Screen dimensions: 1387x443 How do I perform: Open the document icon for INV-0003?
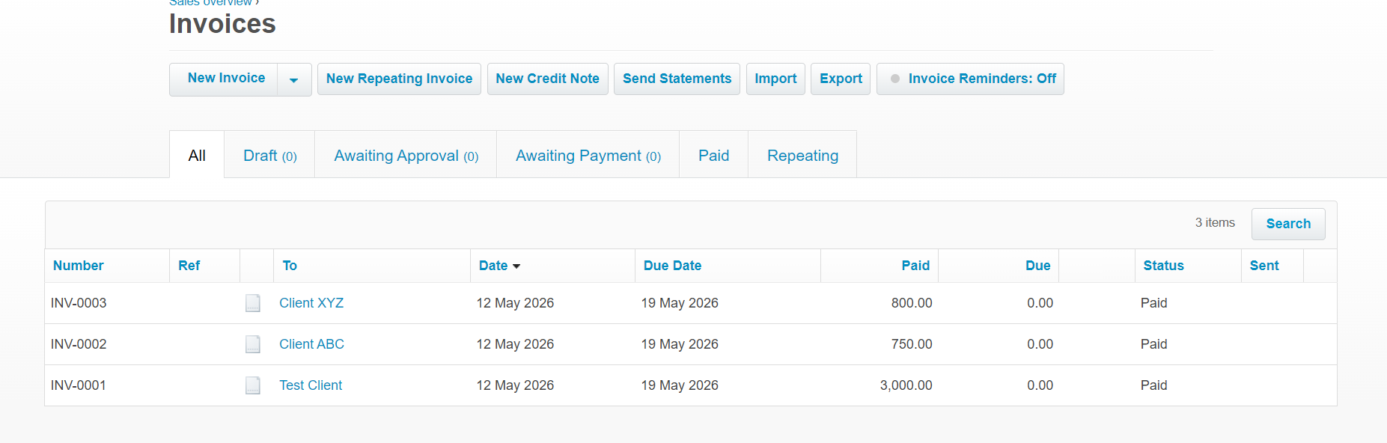253,303
